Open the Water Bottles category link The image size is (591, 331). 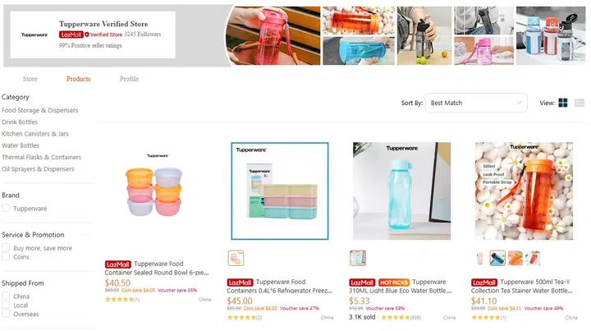coord(21,145)
